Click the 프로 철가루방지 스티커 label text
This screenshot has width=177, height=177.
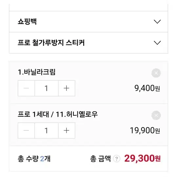tap(51, 43)
